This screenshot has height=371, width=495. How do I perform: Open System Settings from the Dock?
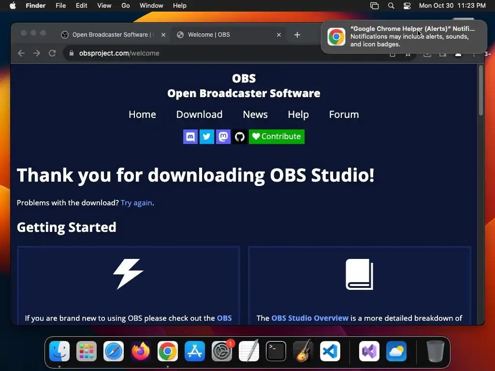click(x=222, y=351)
